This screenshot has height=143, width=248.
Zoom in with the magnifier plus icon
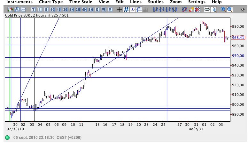pyautogui.click(x=223, y=10)
